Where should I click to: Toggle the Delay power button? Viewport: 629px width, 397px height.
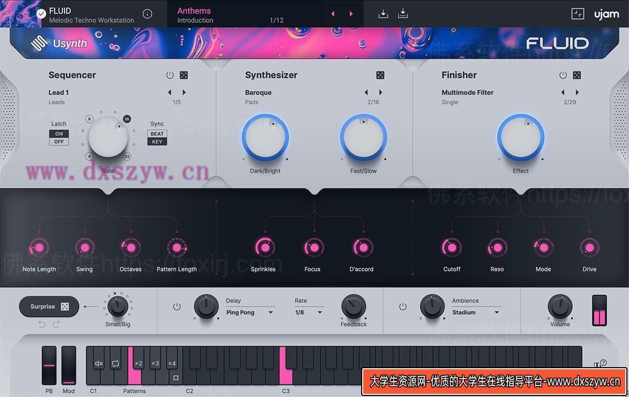point(177,306)
